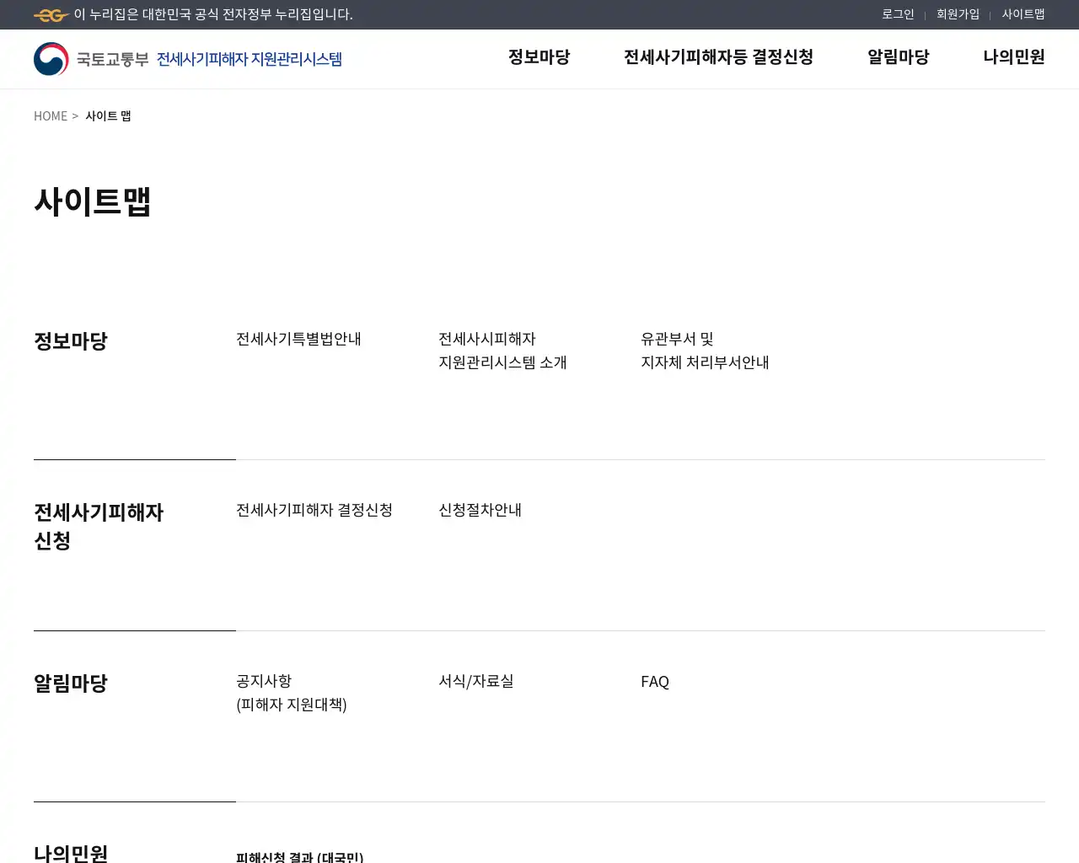Screen dimensions: 1079x863
Task: Open the 알림마당 main menu
Action: click(898, 57)
